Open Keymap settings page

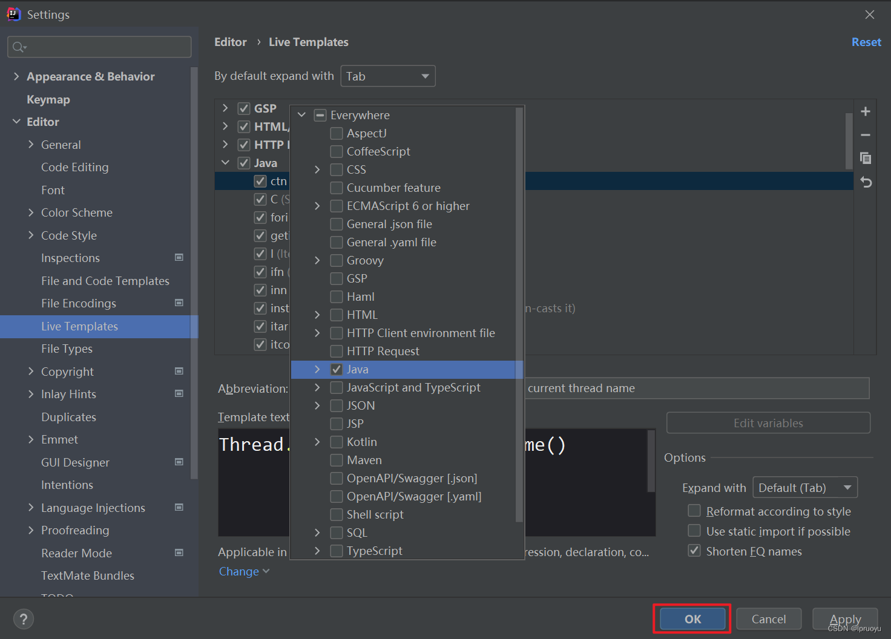[x=48, y=99]
